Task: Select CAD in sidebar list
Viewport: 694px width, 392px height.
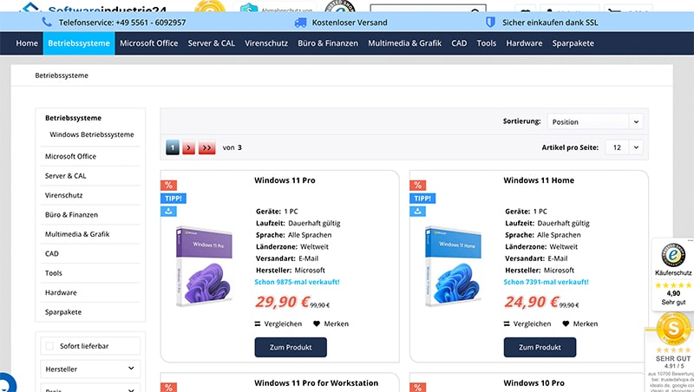Action: click(52, 253)
